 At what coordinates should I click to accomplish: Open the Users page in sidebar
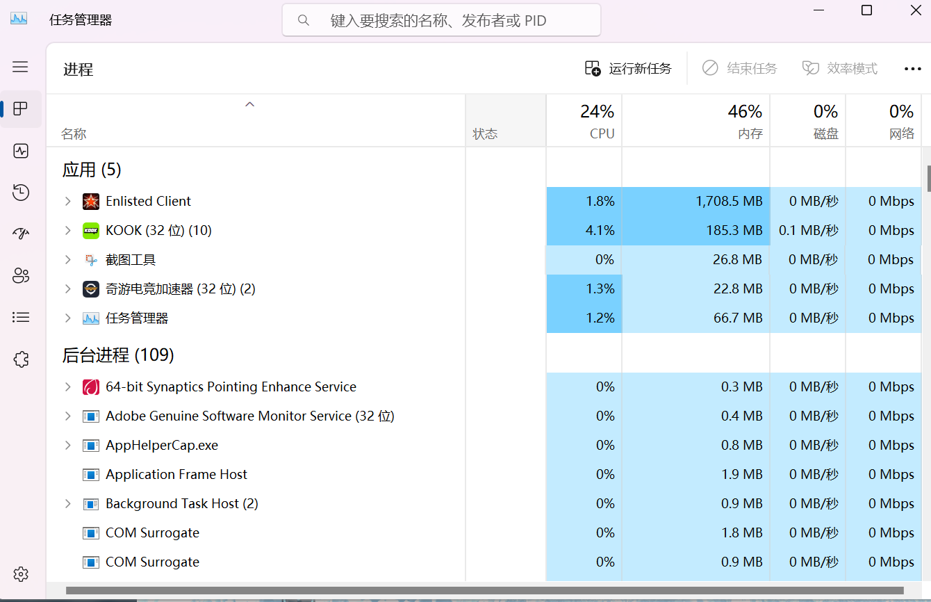pyautogui.click(x=20, y=276)
